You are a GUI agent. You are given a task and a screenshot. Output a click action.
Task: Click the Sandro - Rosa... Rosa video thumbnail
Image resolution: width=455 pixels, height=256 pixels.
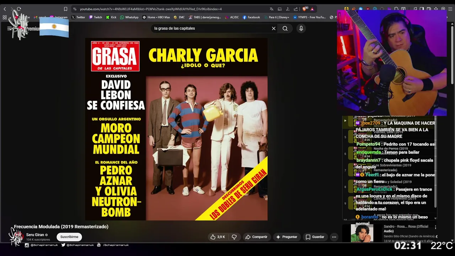pyautogui.click(x=362, y=233)
